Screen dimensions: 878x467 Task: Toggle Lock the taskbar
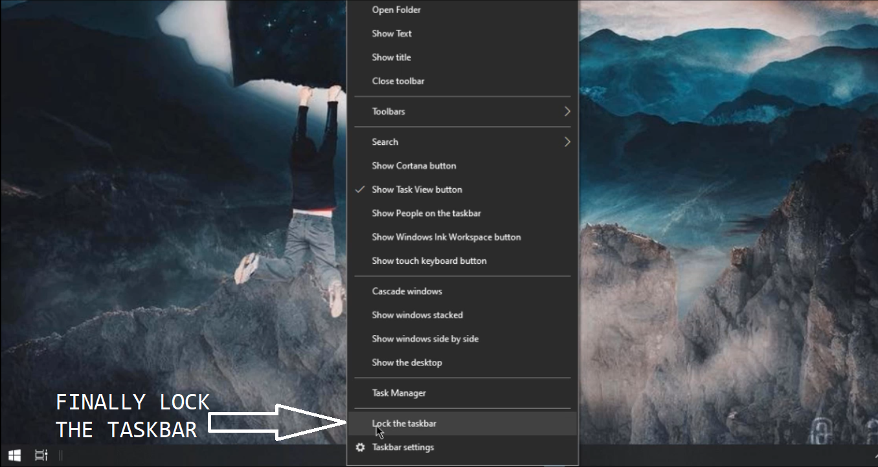[462, 424]
